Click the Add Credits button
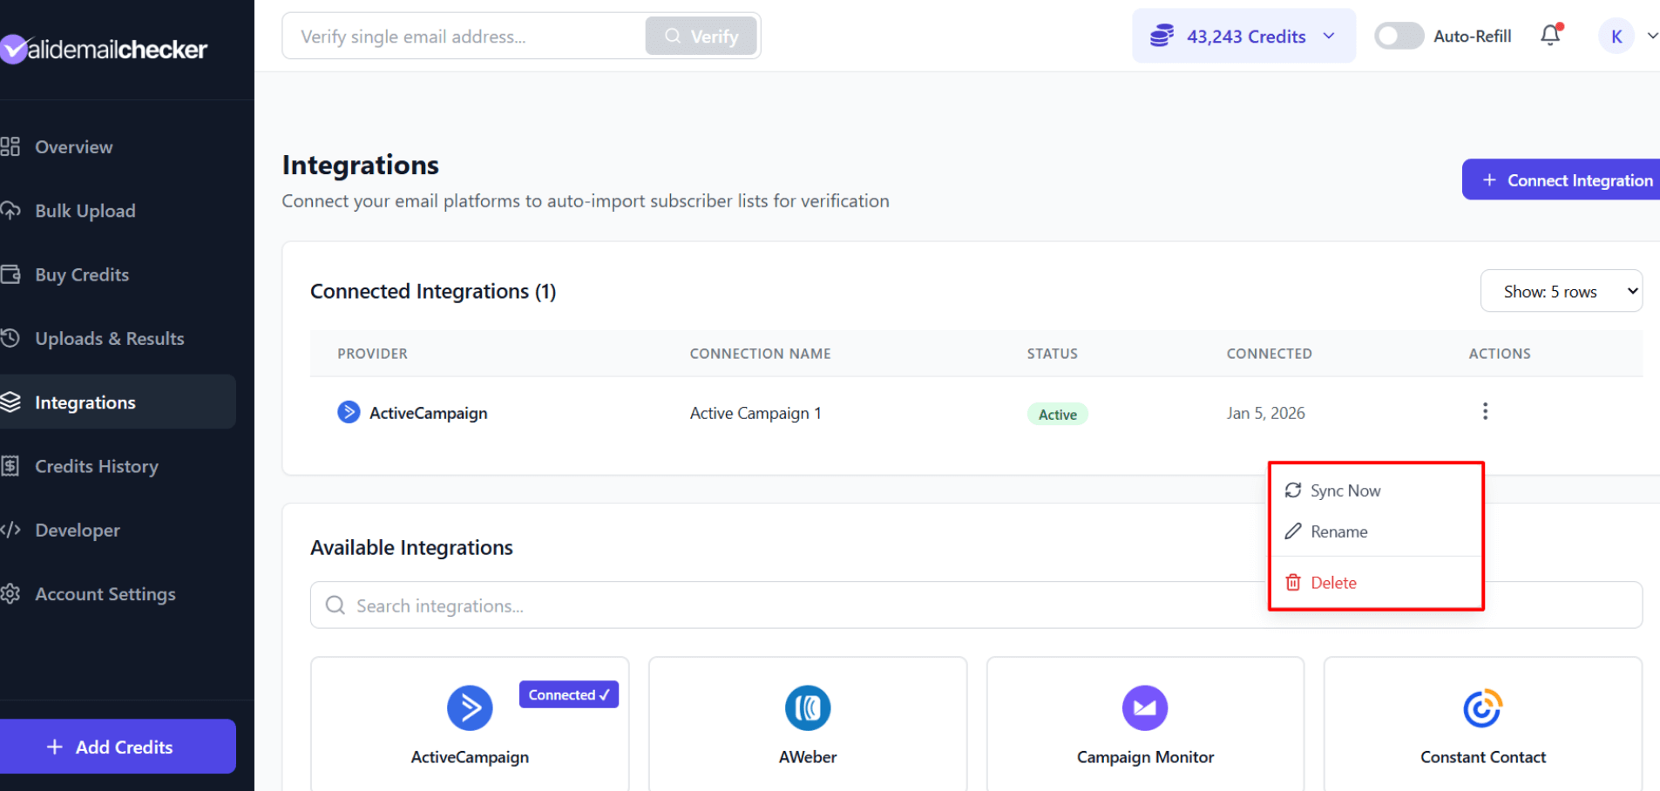The width and height of the screenshot is (1660, 791). [118, 747]
